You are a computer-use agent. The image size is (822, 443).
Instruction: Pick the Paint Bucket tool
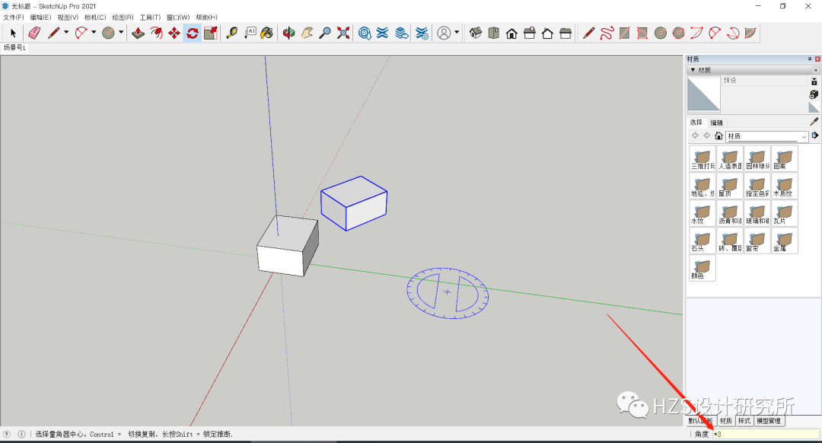pos(266,33)
